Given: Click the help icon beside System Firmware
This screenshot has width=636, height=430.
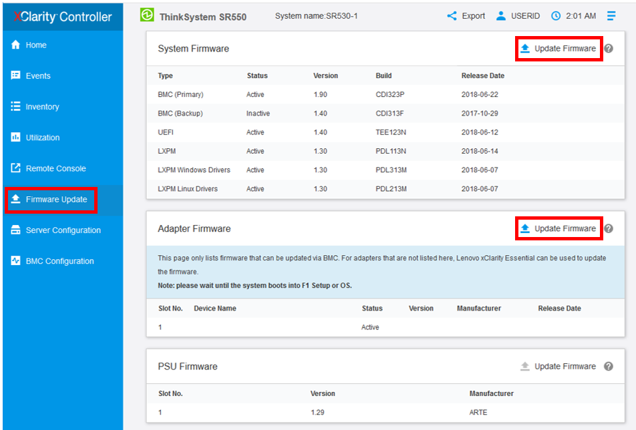Looking at the screenshot, I should click(609, 49).
